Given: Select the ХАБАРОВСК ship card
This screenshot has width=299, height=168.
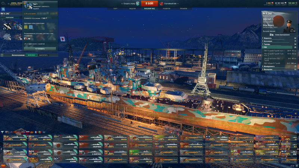Looking at the screenshot, I should click(x=90, y=145).
